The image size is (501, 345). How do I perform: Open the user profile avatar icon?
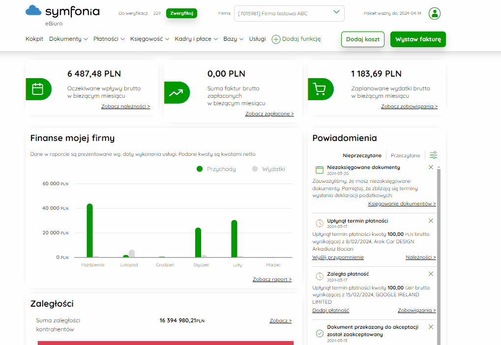coord(434,13)
